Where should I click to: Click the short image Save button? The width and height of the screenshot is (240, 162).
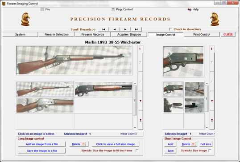point(170,151)
